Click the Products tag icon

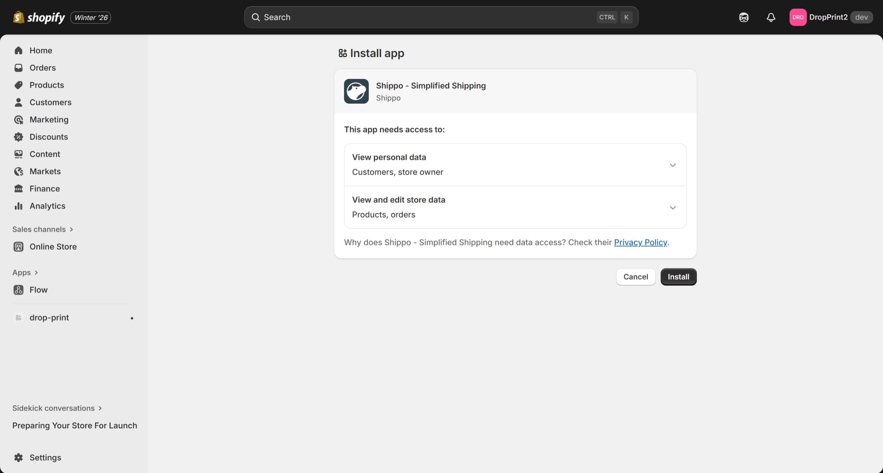(19, 85)
